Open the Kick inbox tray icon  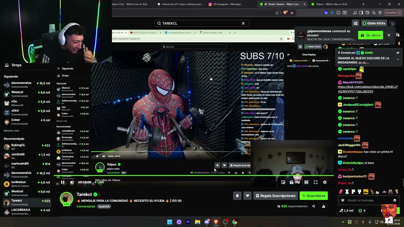(355, 23)
